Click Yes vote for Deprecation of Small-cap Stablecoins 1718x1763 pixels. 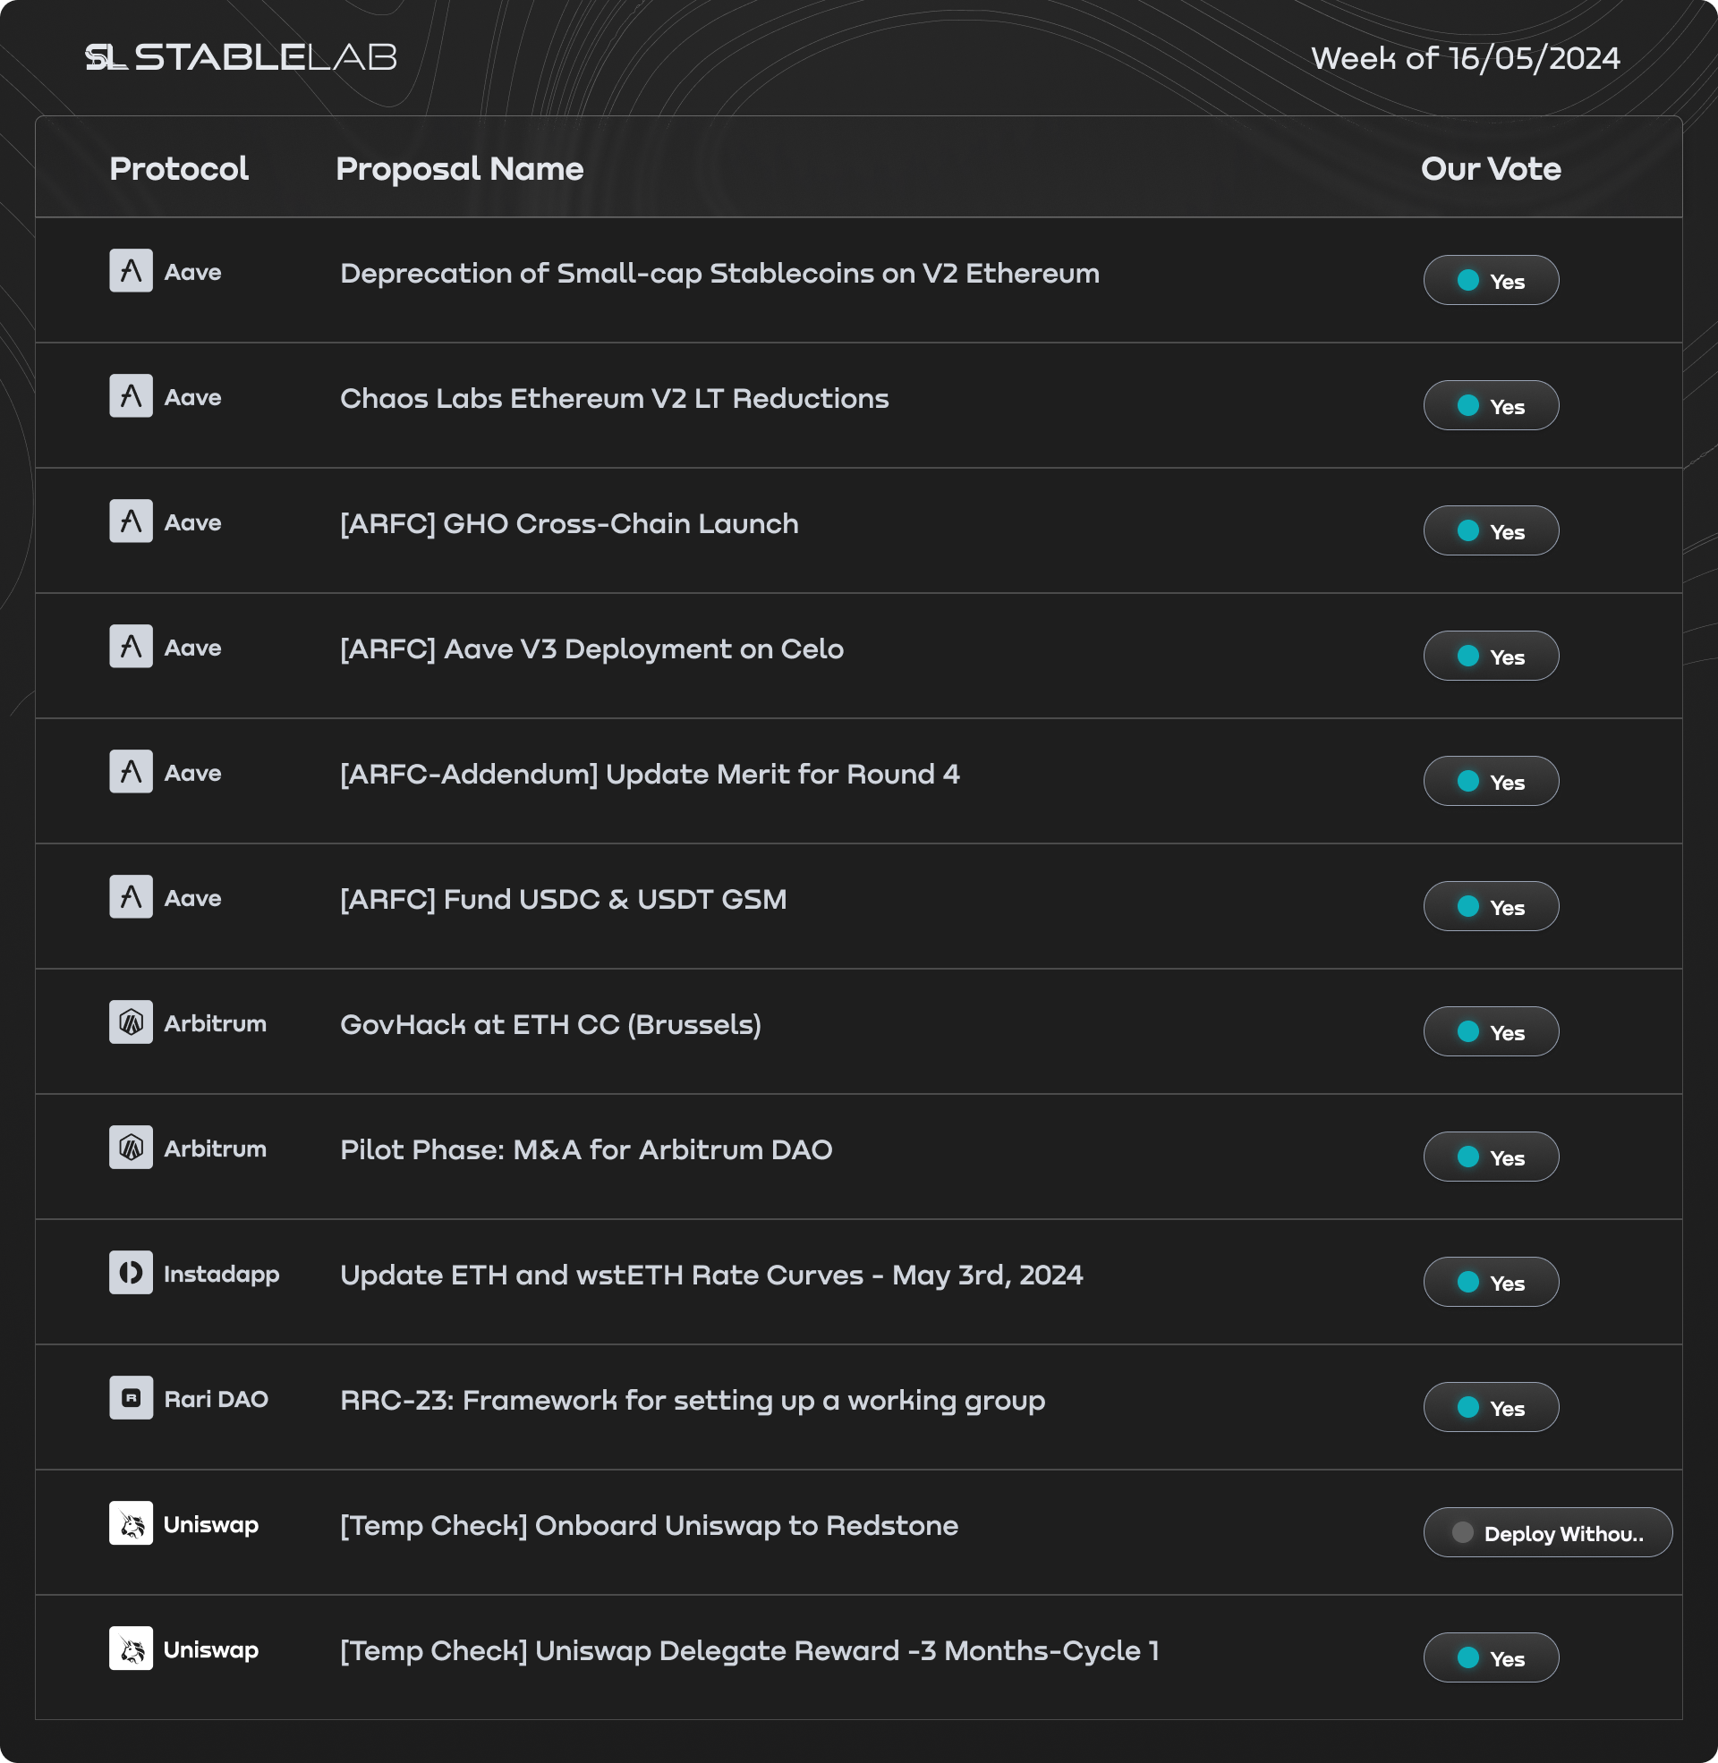pyautogui.click(x=1491, y=281)
